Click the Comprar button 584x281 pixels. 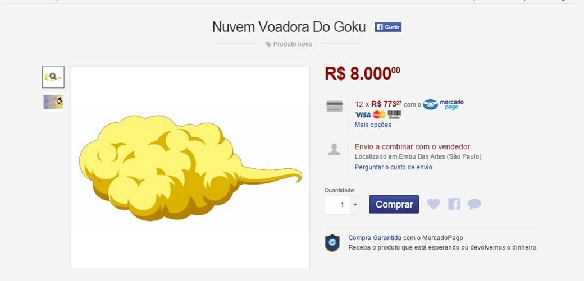[394, 204]
